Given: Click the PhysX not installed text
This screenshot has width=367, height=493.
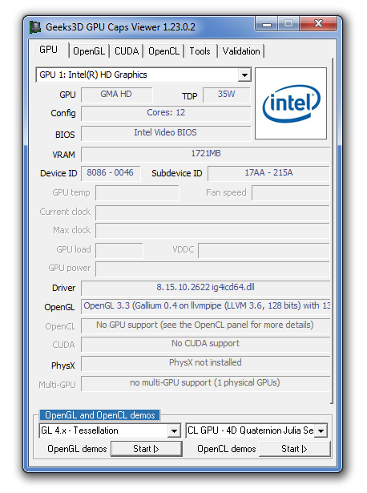Looking at the screenshot, I should point(205,363).
